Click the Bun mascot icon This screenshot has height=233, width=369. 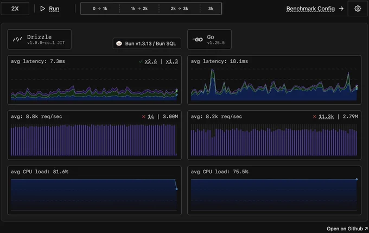pos(119,43)
